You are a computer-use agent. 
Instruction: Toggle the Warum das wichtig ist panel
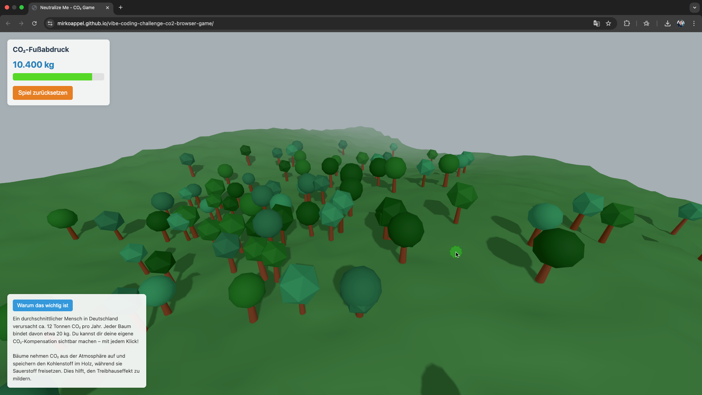coord(43,305)
